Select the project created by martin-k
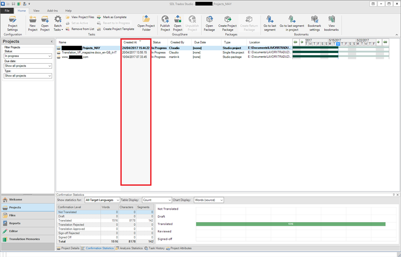Screen dimensions: 401x257 174,57
